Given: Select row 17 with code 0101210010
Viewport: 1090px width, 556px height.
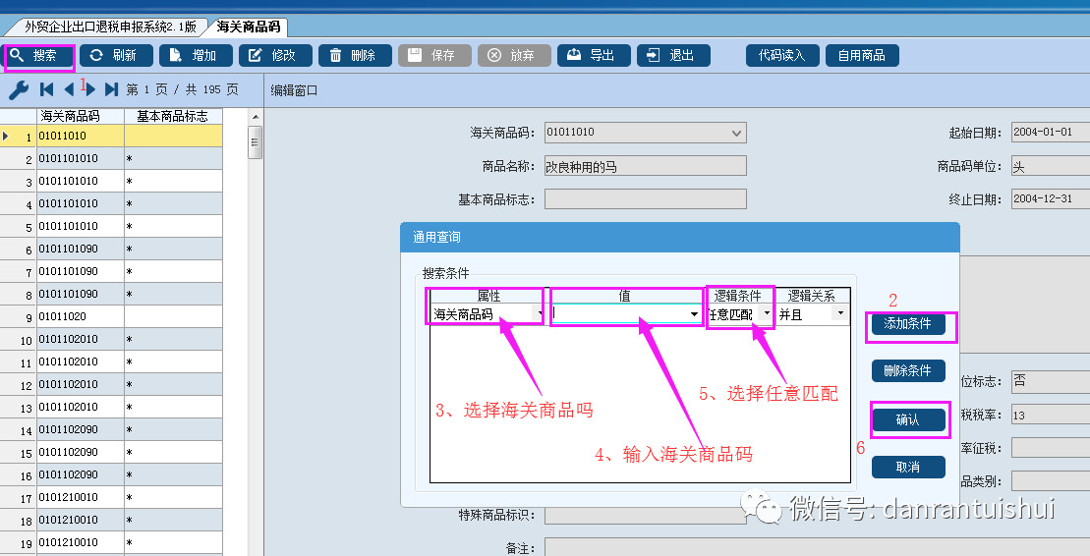Looking at the screenshot, I should pos(111,498).
